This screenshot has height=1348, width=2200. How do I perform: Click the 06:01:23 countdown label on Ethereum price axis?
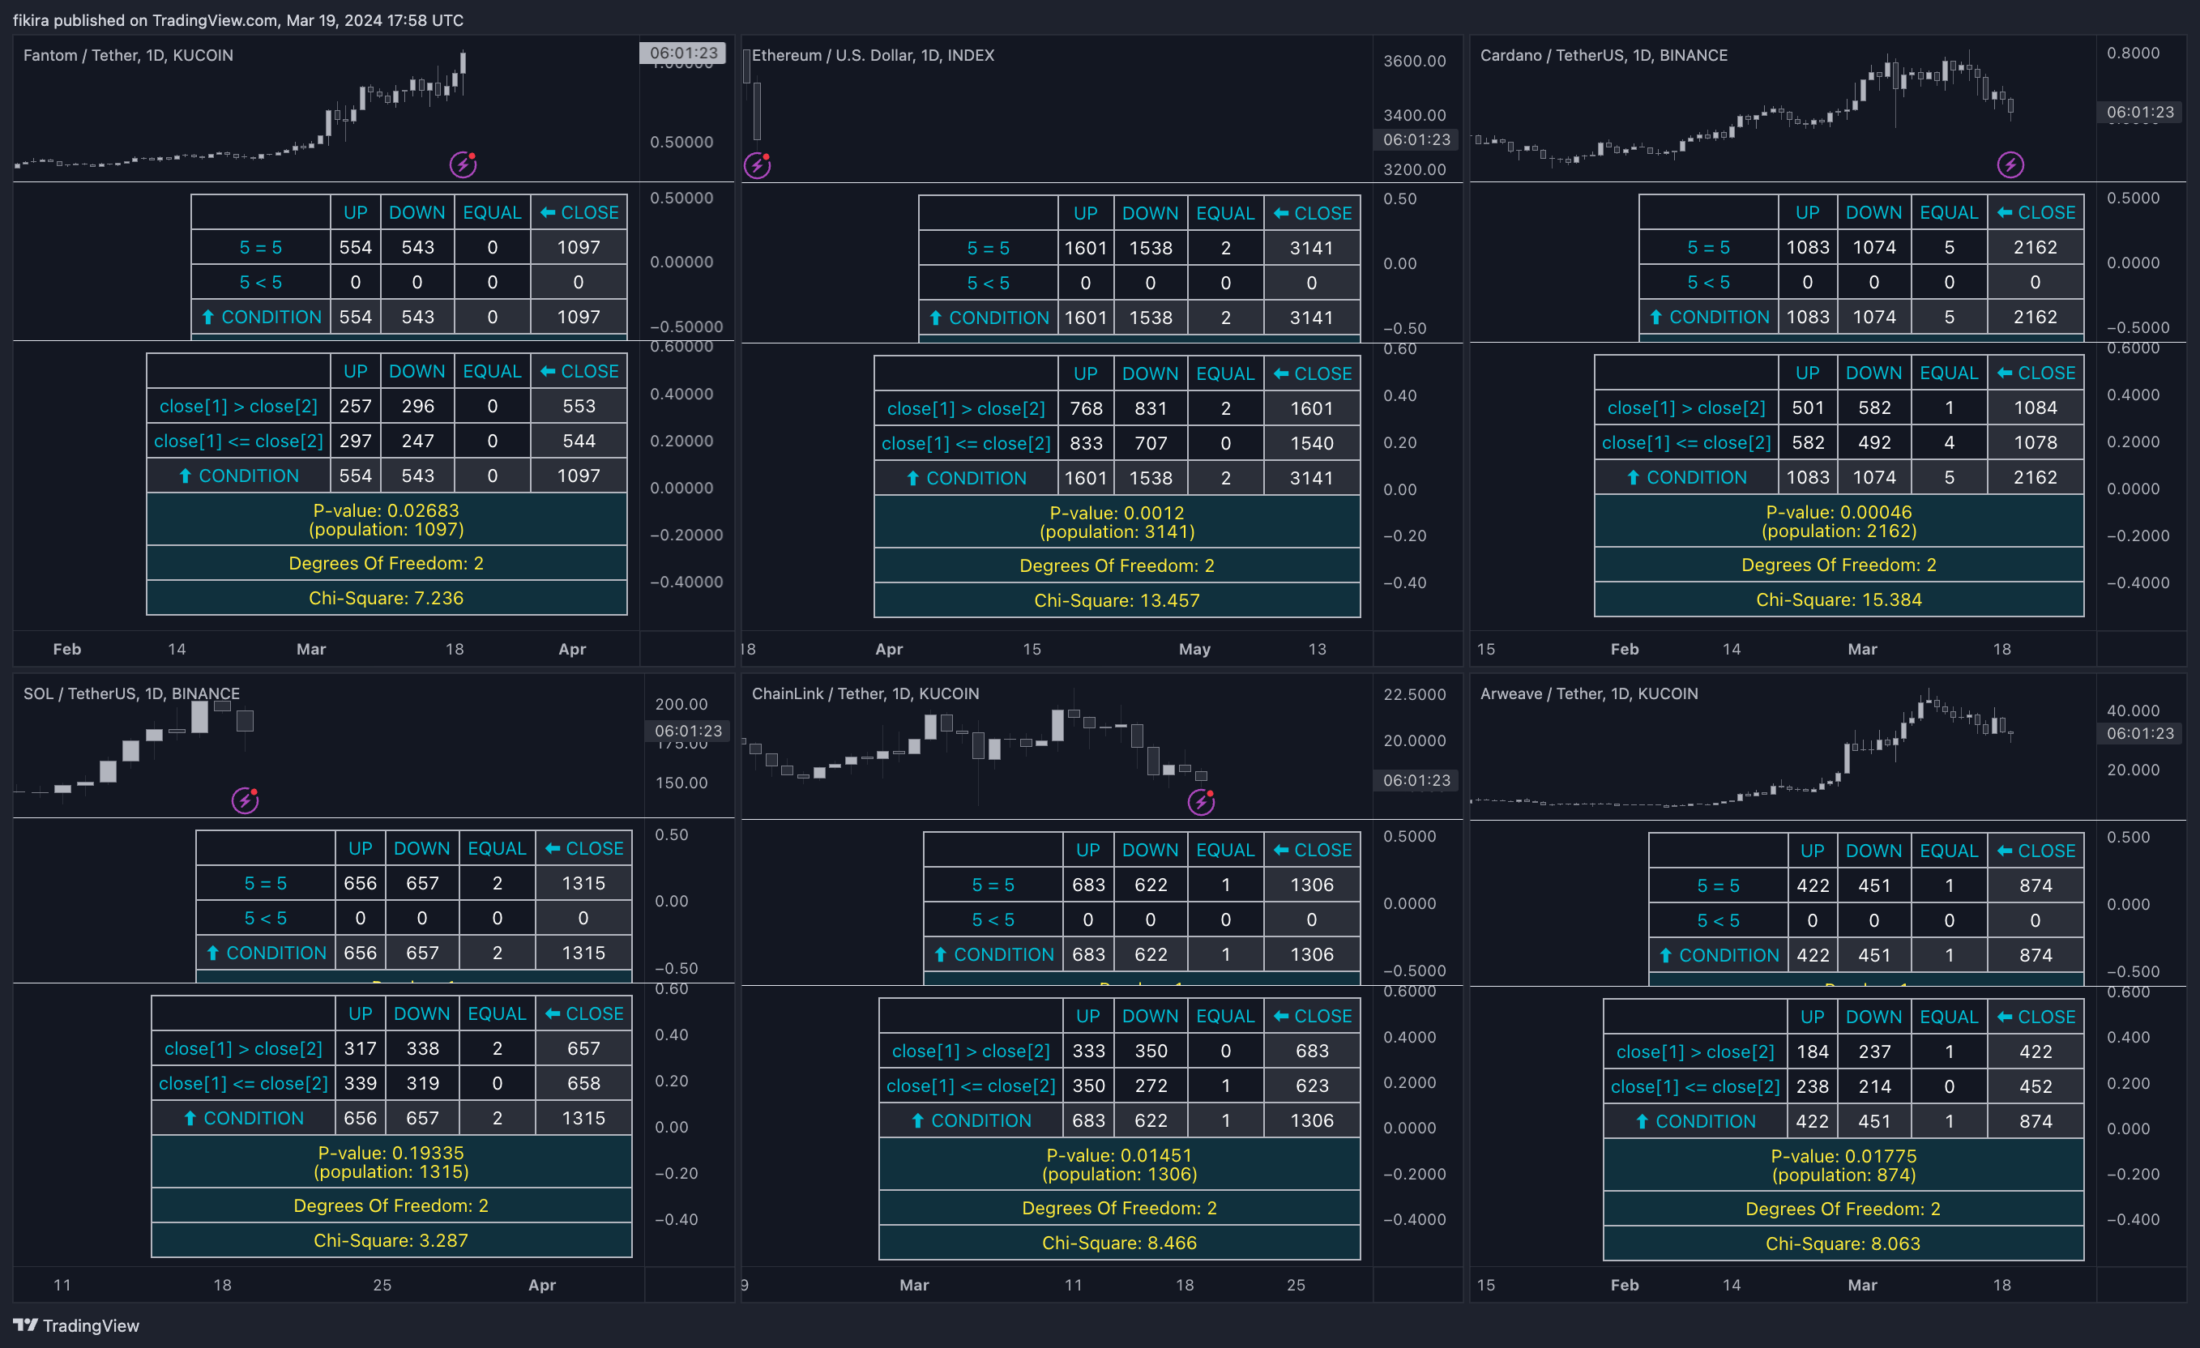[x=1416, y=139]
